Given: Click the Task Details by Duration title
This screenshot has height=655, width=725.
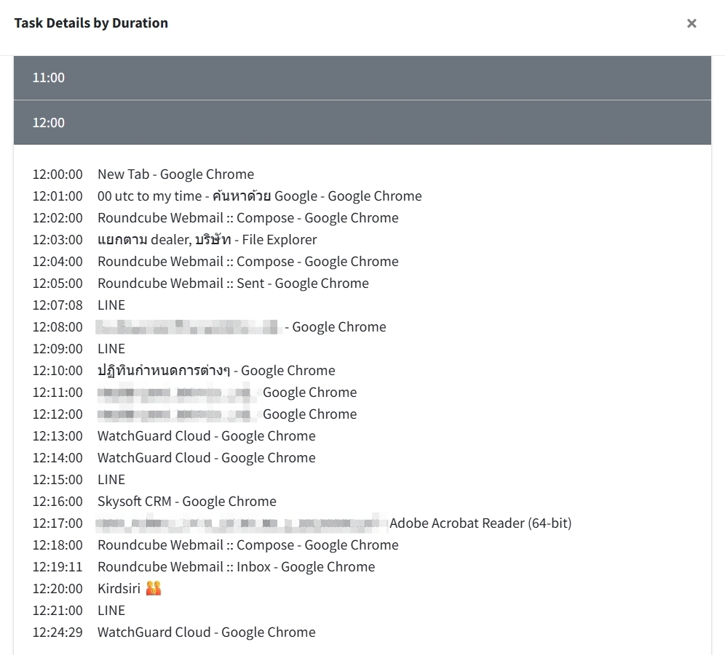Looking at the screenshot, I should click(x=91, y=23).
